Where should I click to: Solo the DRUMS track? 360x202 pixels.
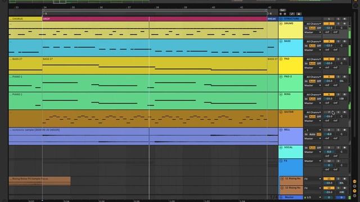point(338,24)
